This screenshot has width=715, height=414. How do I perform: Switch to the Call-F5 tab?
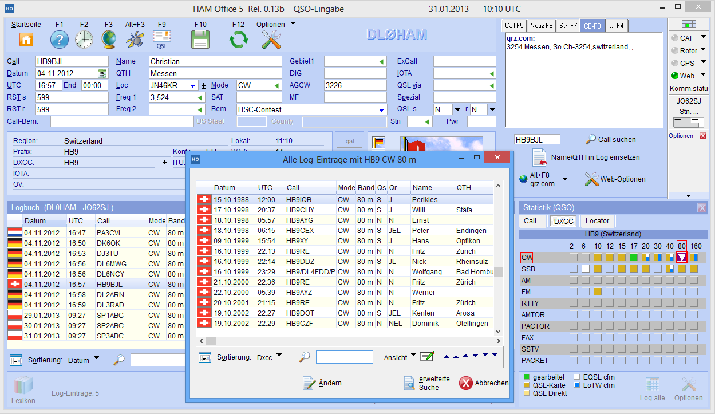[514, 26]
